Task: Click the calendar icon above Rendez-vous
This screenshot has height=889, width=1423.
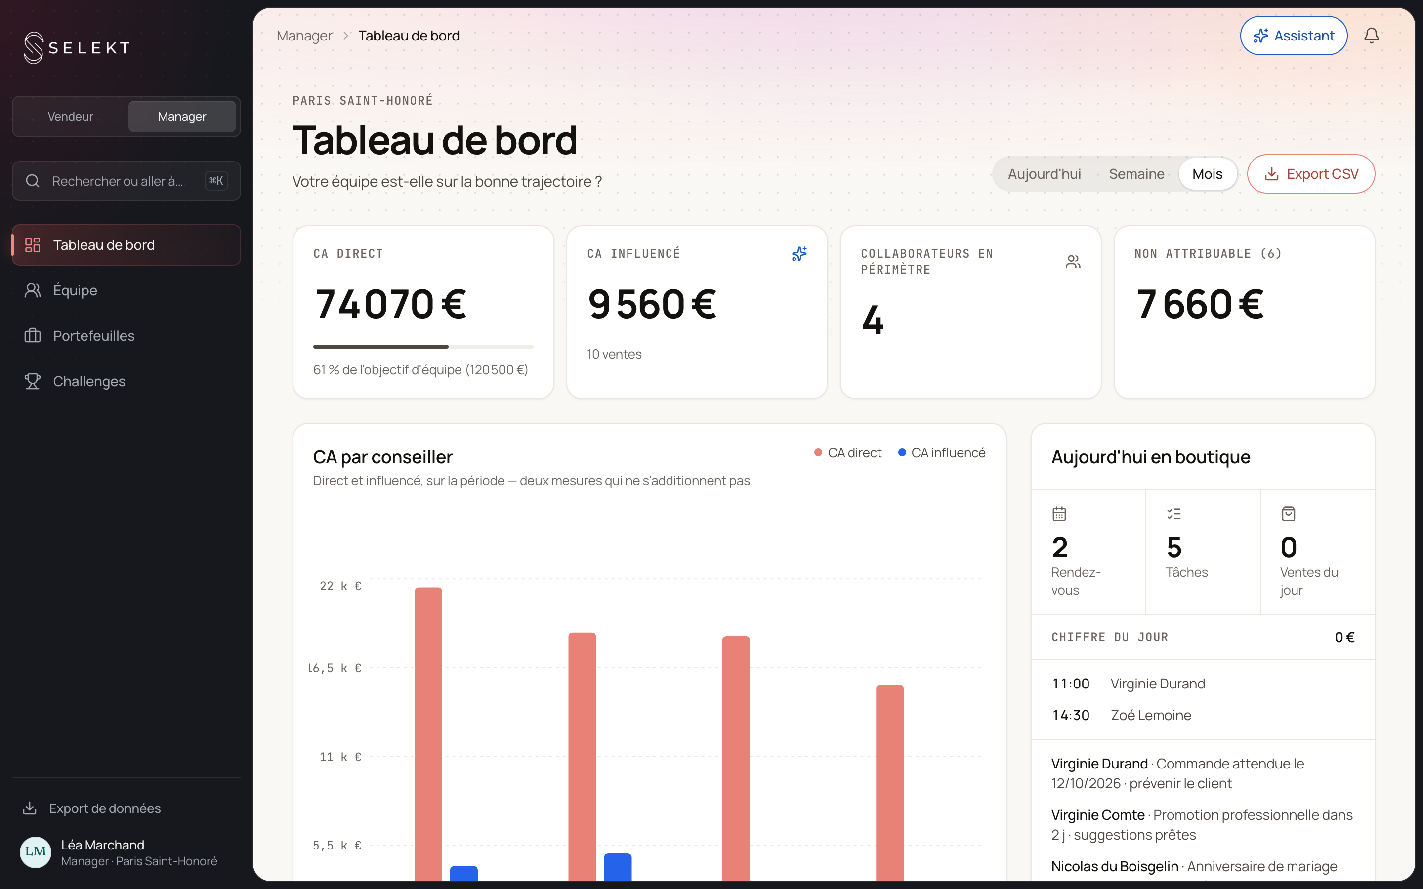Action: (1059, 514)
